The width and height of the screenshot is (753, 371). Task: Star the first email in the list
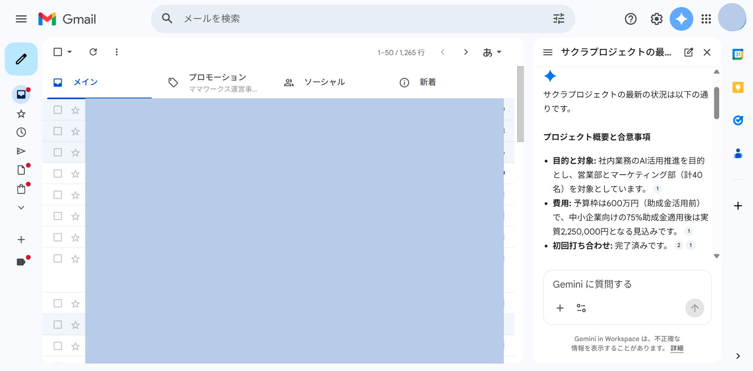point(74,110)
